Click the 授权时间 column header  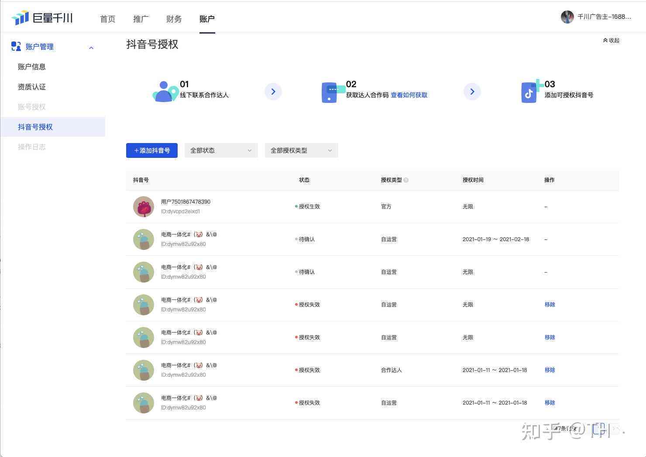coord(473,180)
